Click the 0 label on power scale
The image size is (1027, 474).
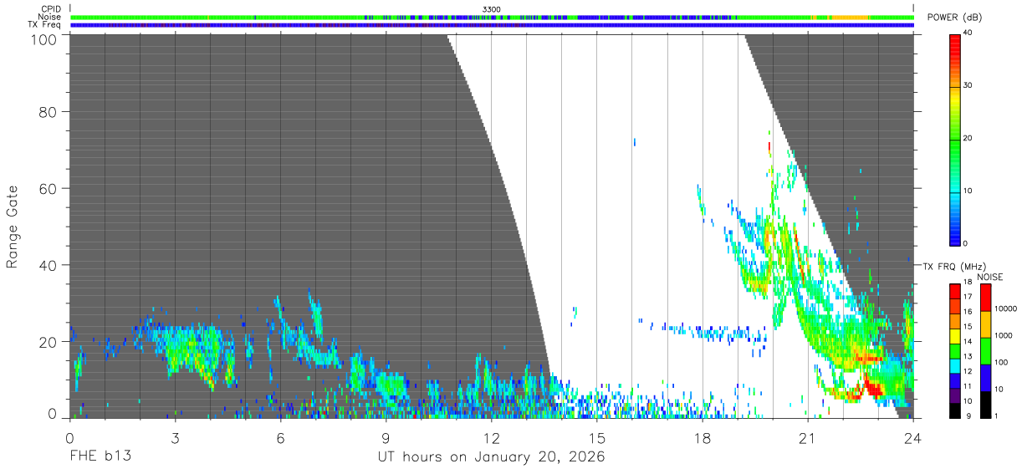967,243
